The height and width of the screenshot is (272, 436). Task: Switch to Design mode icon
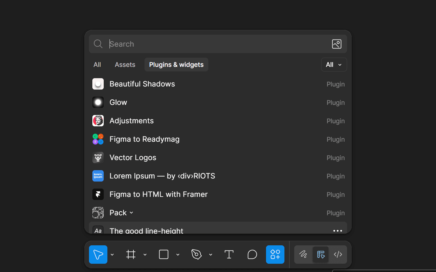click(321, 255)
